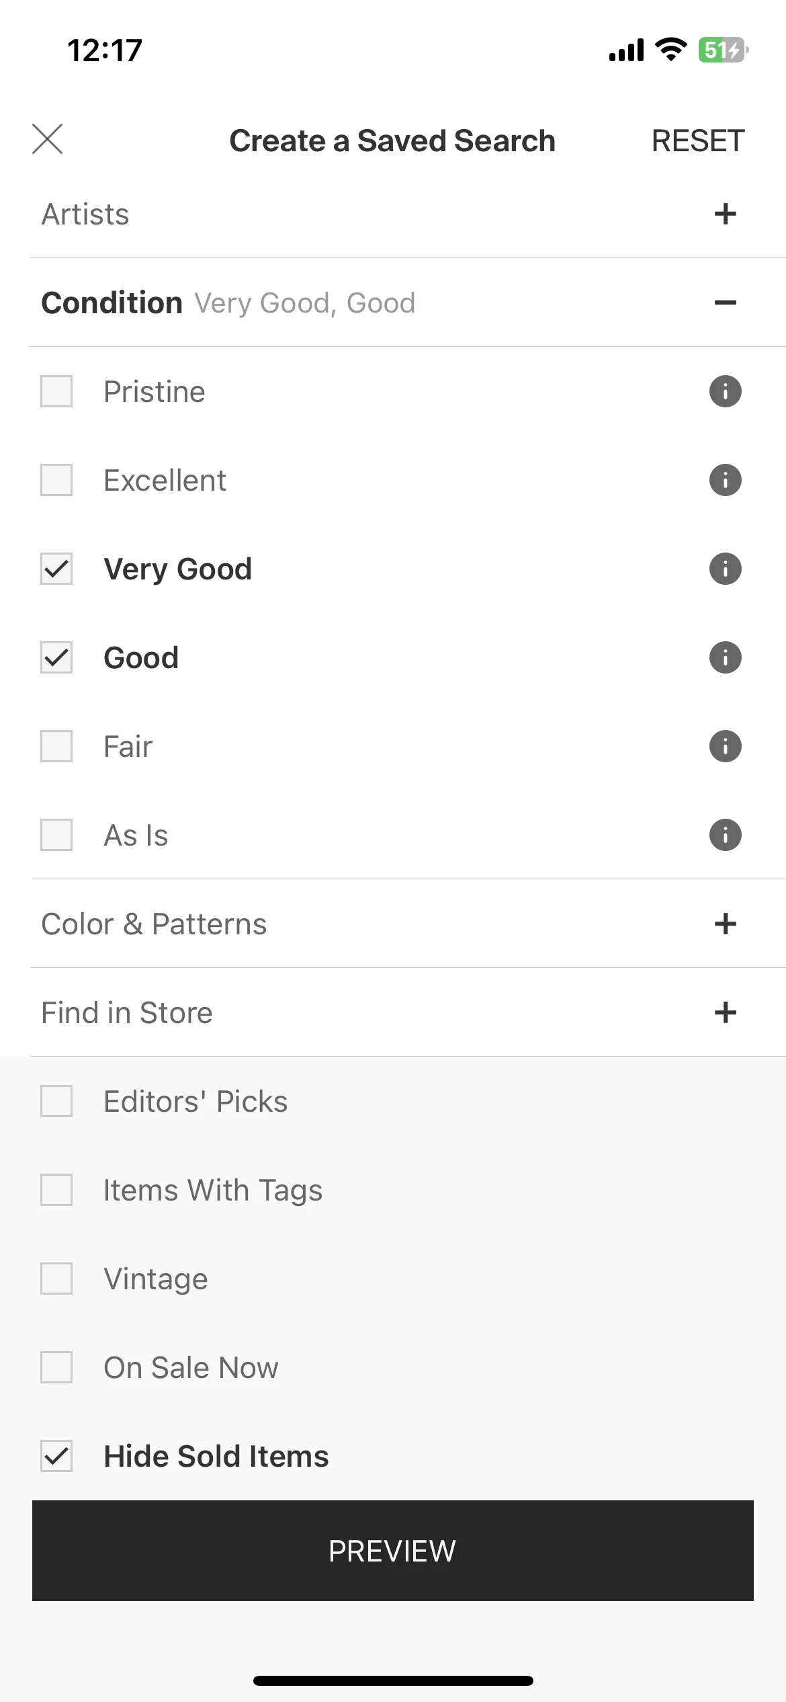Uncheck the Very Good checkbox
The height and width of the screenshot is (1702, 786).
[56, 569]
